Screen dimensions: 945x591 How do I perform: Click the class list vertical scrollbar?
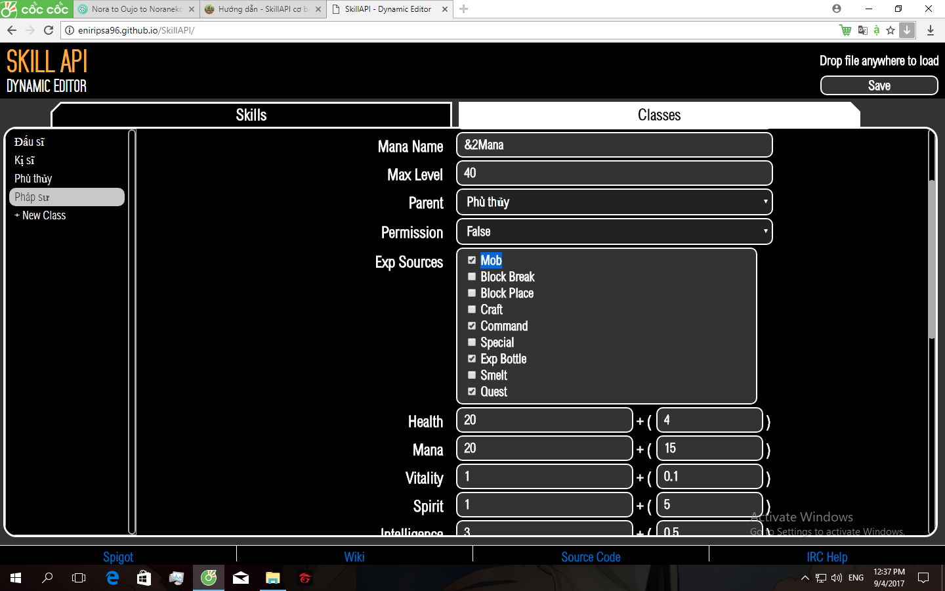click(x=132, y=332)
